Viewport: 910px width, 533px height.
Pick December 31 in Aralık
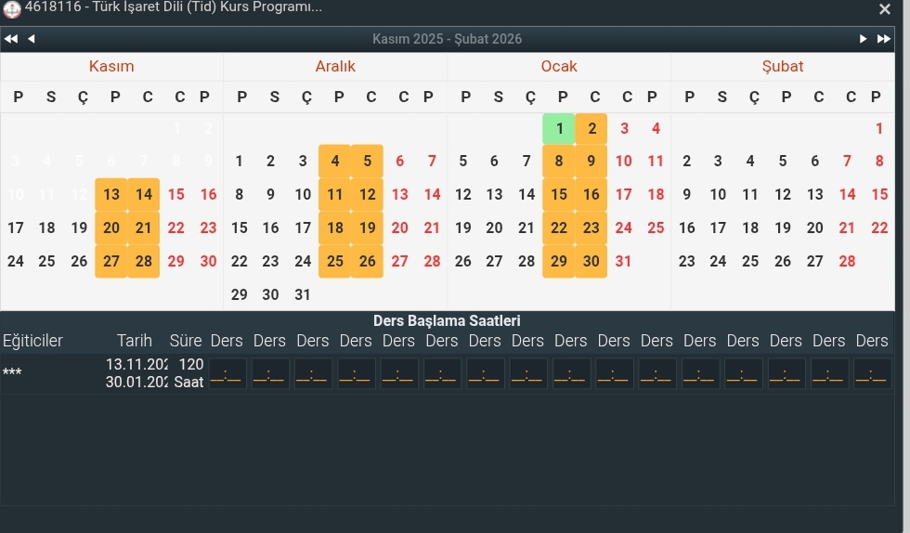pos(303,294)
